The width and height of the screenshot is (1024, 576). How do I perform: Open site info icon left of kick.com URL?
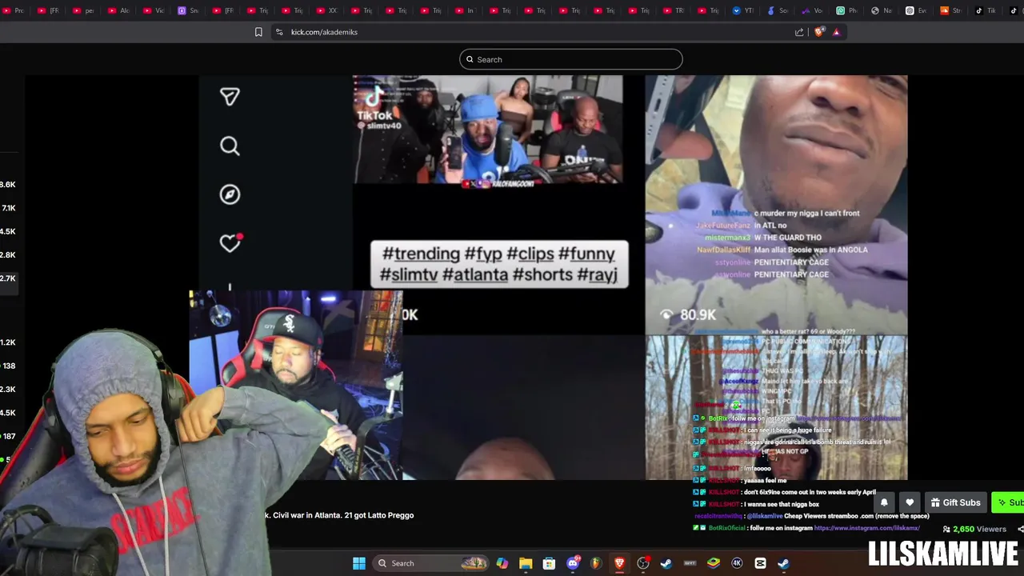tap(279, 32)
